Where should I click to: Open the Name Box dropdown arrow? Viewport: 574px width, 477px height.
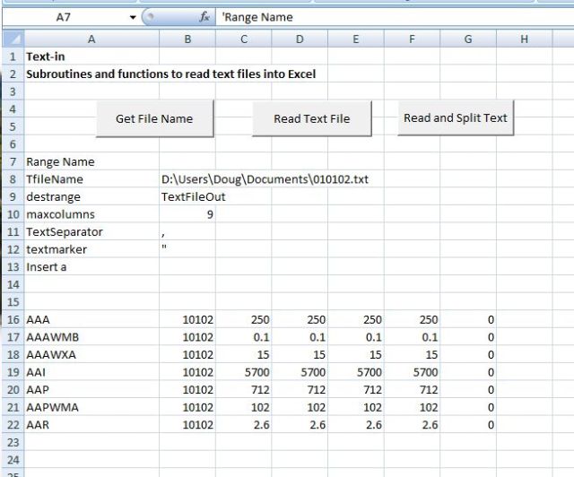(133, 17)
